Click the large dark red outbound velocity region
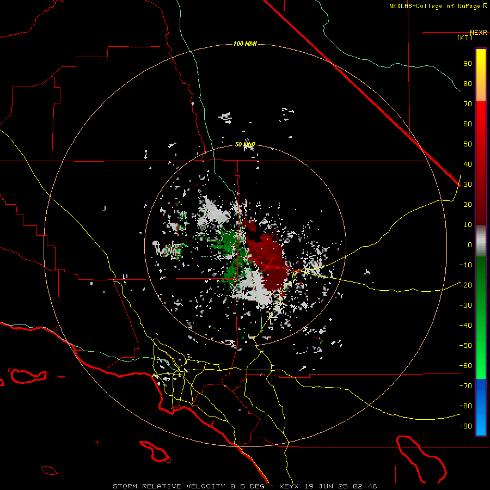490x490 pixels. click(x=269, y=259)
